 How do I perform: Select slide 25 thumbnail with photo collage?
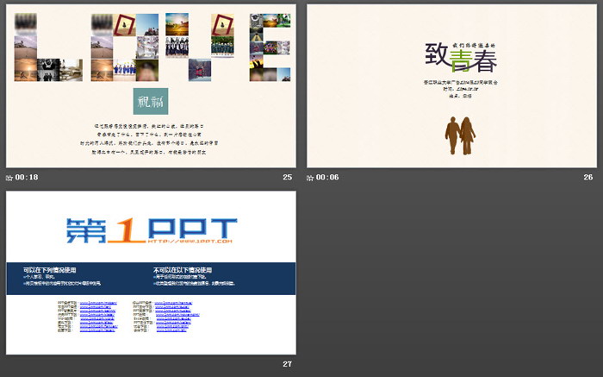point(151,86)
